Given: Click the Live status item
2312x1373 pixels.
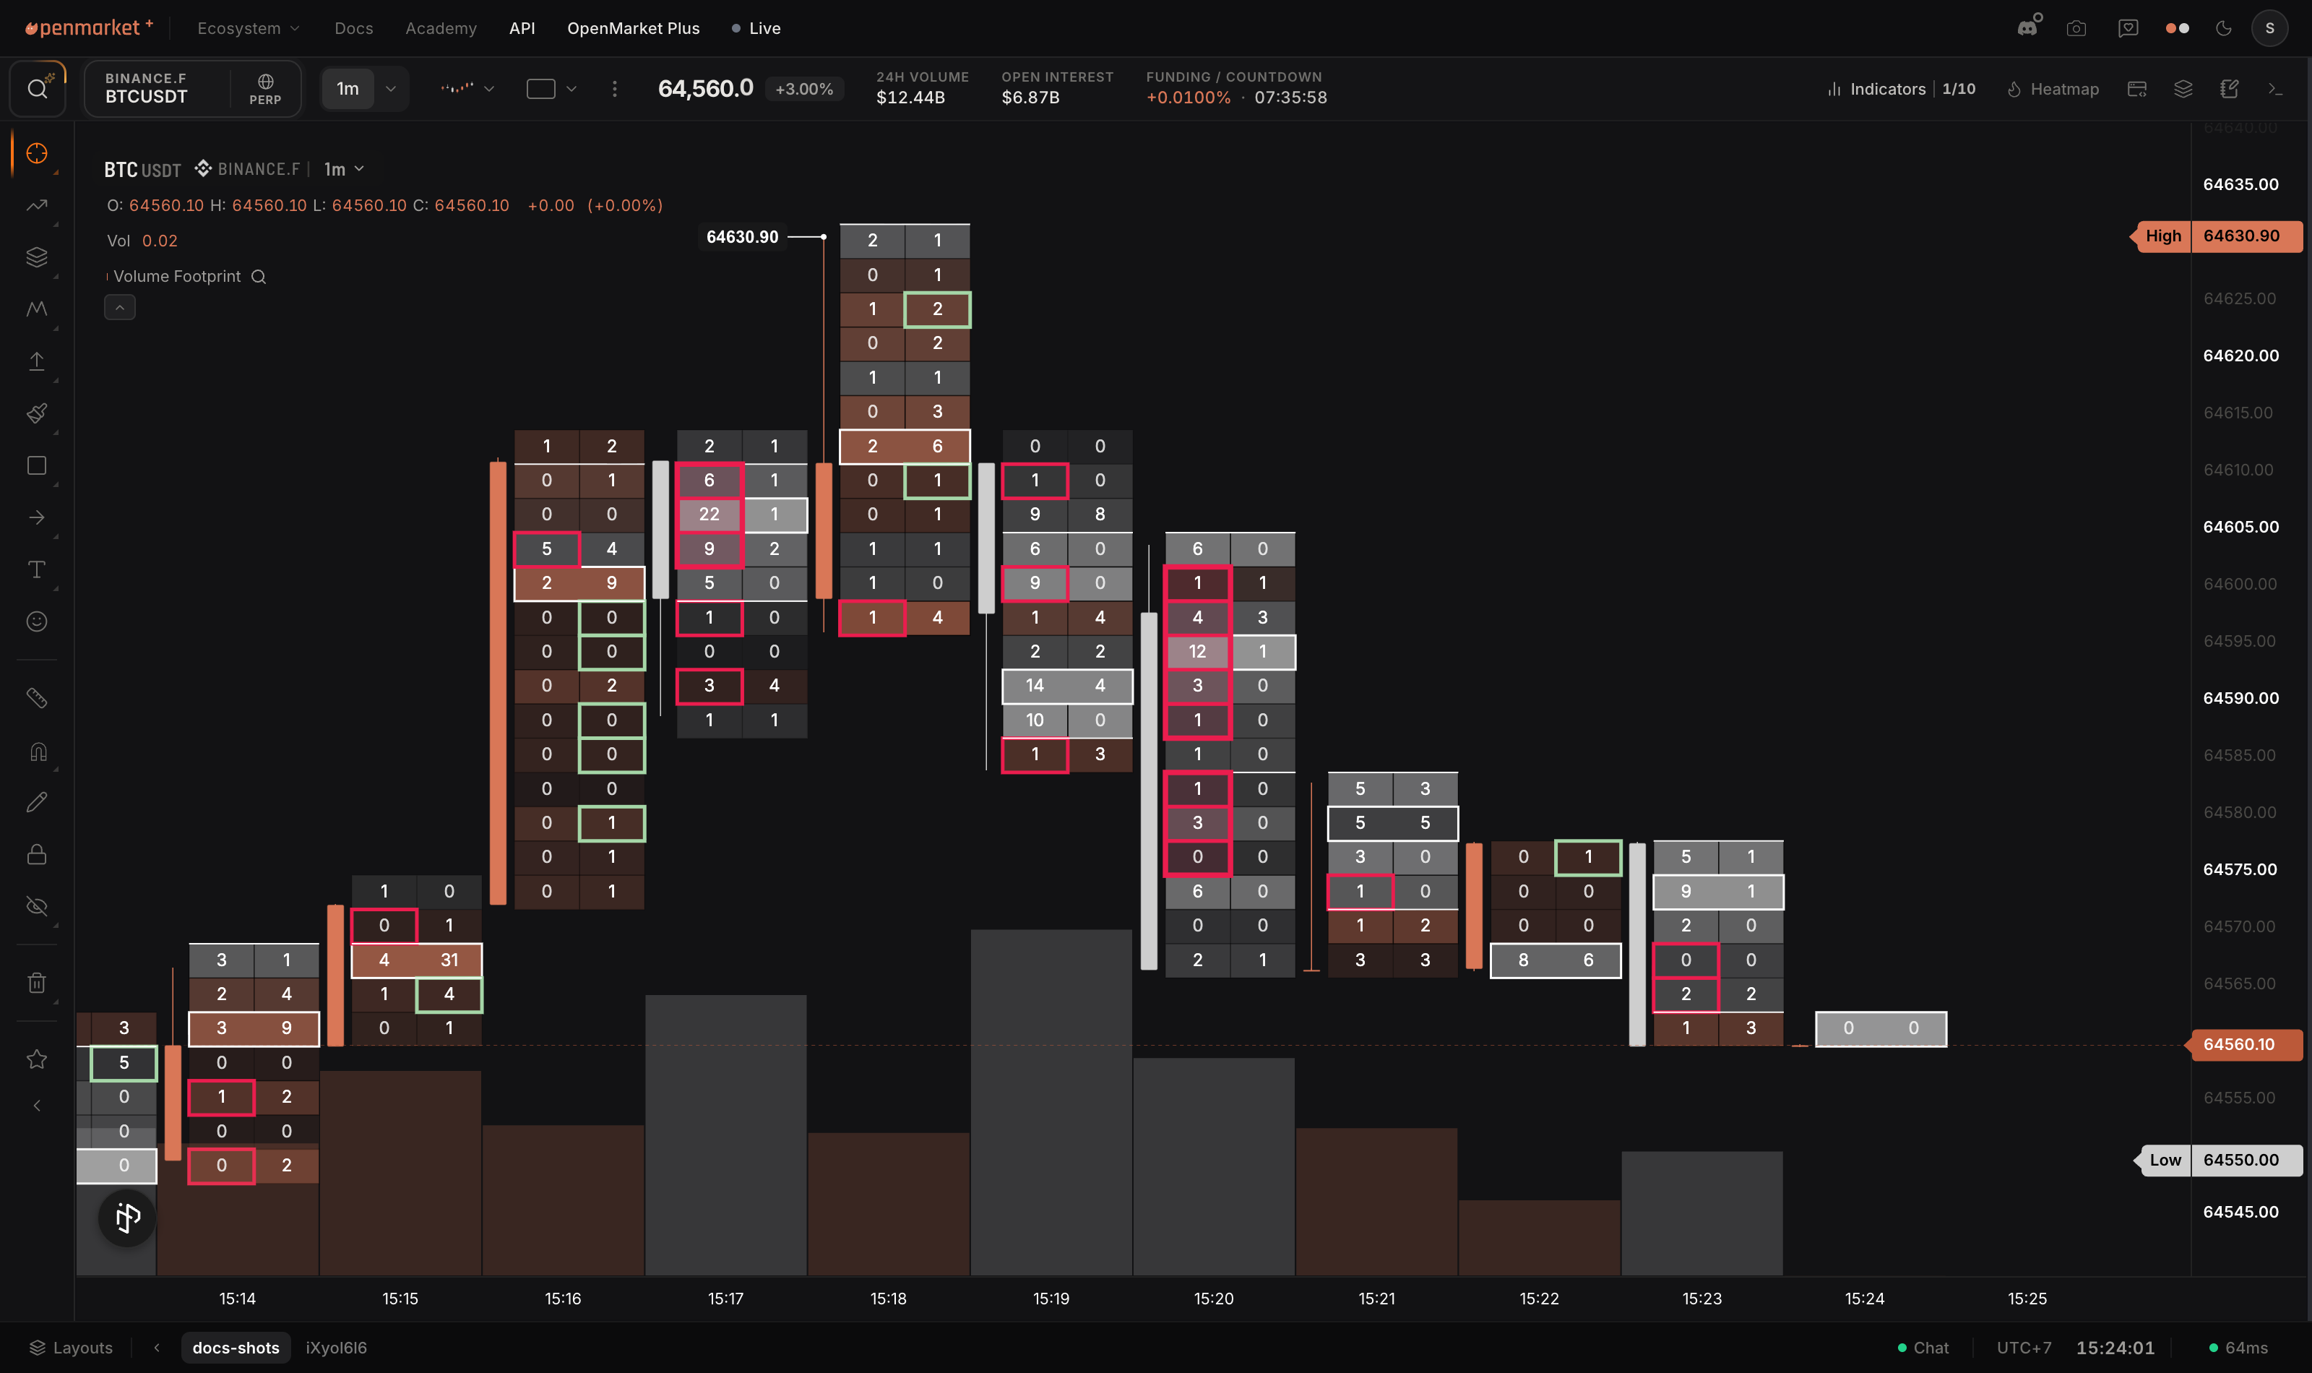Looking at the screenshot, I should pos(756,29).
